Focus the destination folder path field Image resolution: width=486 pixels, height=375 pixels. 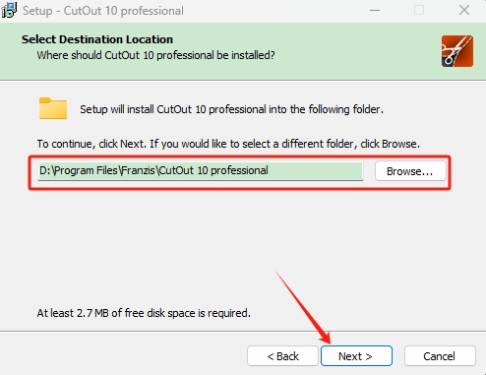[201, 170]
